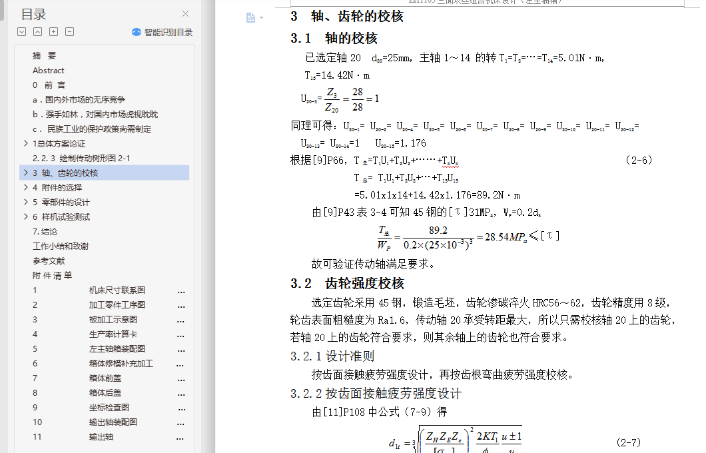The image size is (706, 453).
Task: Click the line 由[11]P108 中公式（7-9）得
Action: click(380, 412)
